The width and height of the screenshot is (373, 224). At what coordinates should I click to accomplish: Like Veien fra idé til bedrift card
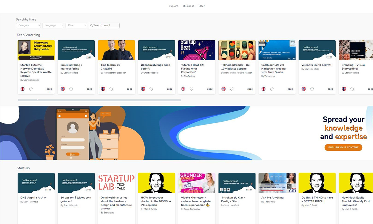tap(312, 89)
